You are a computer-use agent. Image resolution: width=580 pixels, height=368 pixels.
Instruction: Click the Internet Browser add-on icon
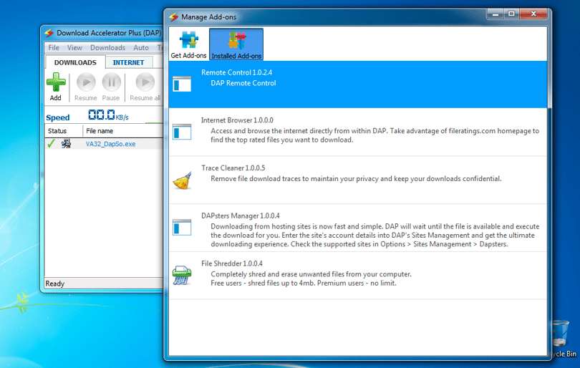coord(182,132)
